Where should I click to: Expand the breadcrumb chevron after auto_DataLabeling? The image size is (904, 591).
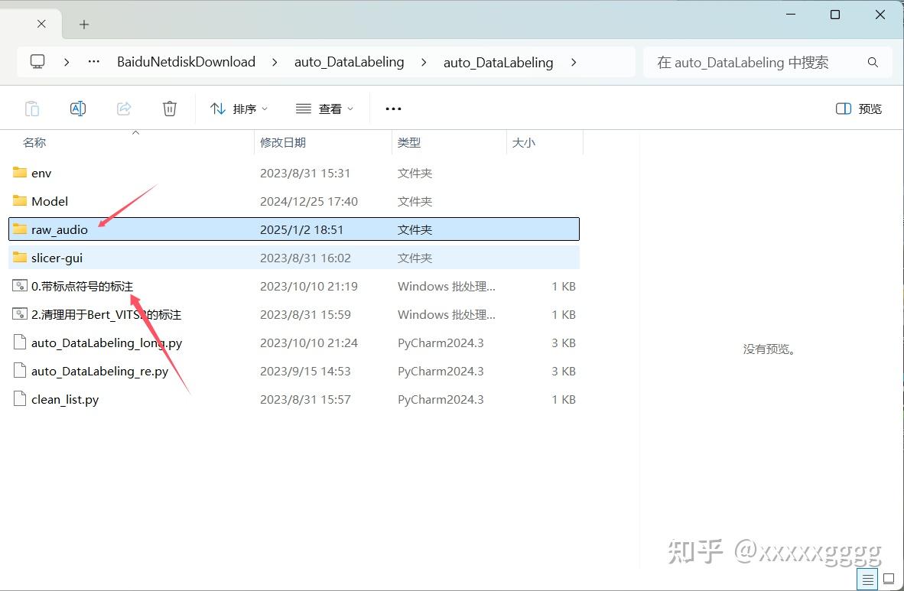click(x=574, y=62)
